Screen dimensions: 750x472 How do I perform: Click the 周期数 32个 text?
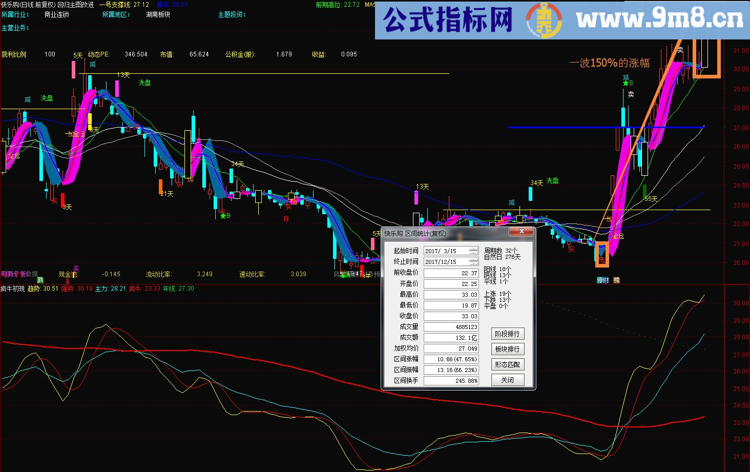point(501,251)
